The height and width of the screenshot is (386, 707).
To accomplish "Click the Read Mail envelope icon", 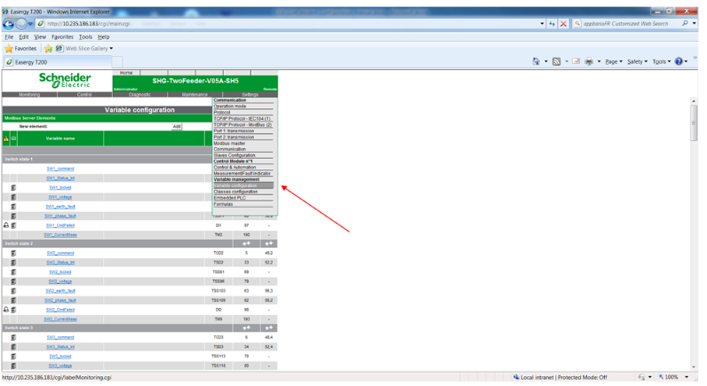I will (x=576, y=62).
